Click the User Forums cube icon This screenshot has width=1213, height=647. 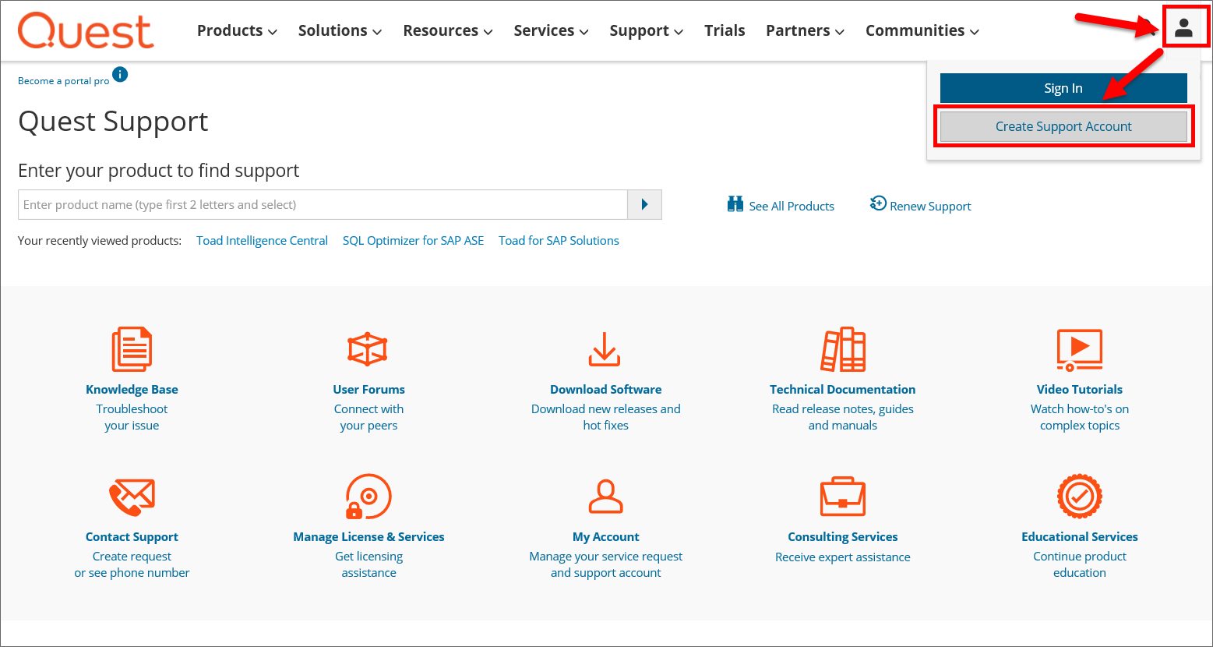(x=368, y=348)
